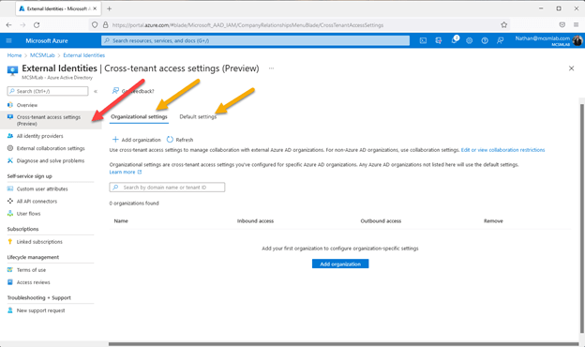Click the vertical scrollbar on right
This screenshot has width=585, height=347.
pyautogui.click(x=581, y=219)
